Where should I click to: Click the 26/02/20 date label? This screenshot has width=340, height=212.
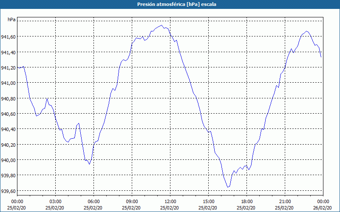tap(323, 208)
